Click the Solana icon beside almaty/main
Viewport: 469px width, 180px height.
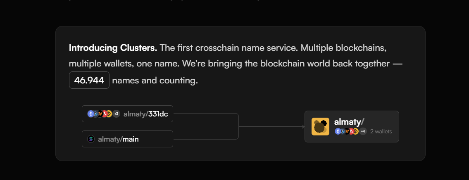[x=91, y=139]
